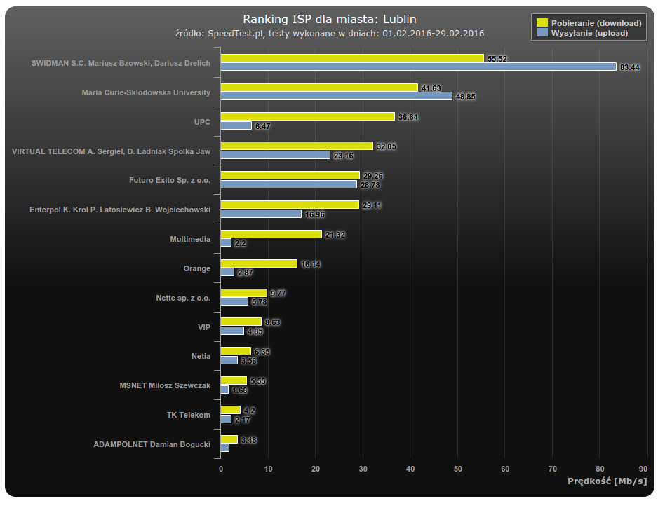
Task: Select the VIP provider label
Action: [x=204, y=327]
